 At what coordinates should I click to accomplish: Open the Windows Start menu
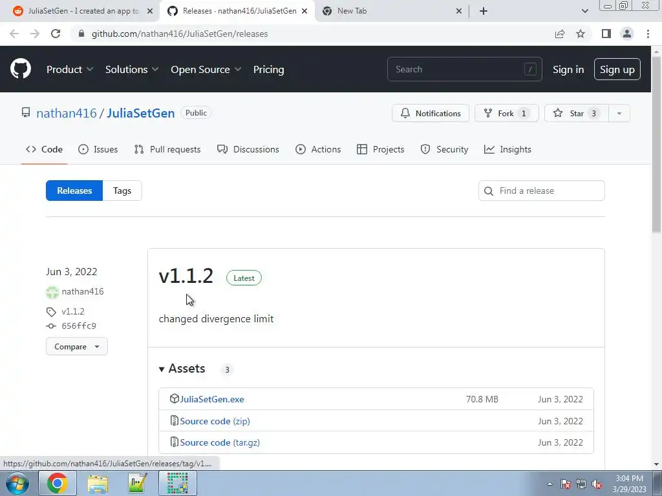(x=17, y=483)
